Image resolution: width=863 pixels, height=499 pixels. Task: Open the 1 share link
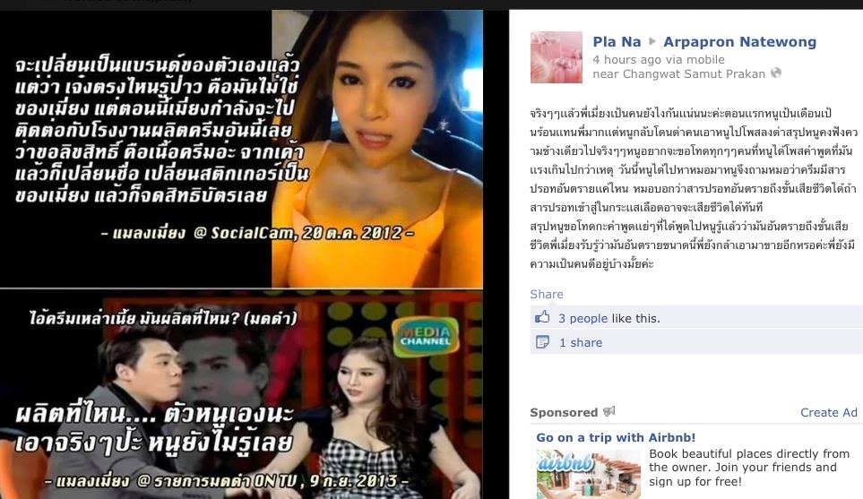point(581,343)
